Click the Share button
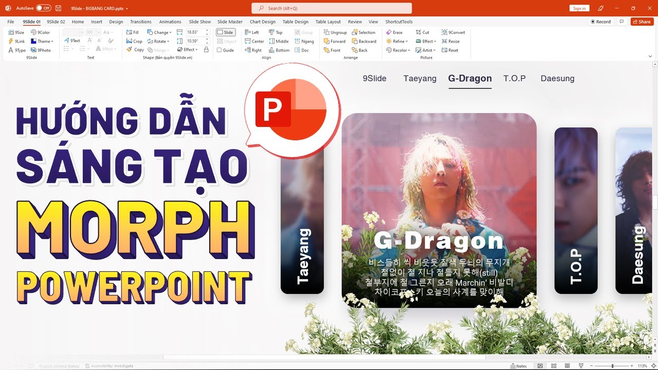This screenshot has height=370, width=658. [642, 22]
